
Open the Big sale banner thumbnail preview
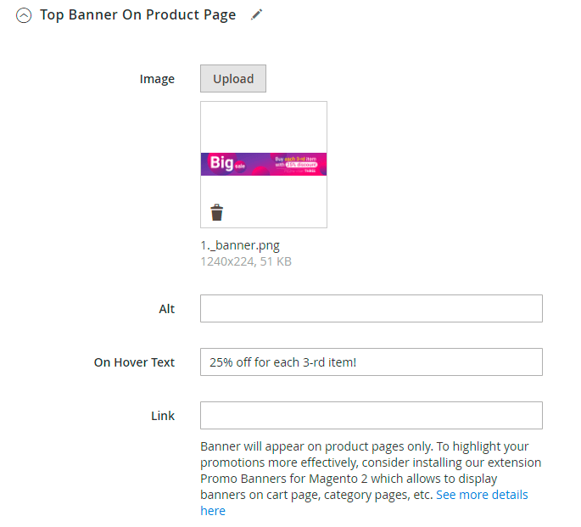(264, 164)
